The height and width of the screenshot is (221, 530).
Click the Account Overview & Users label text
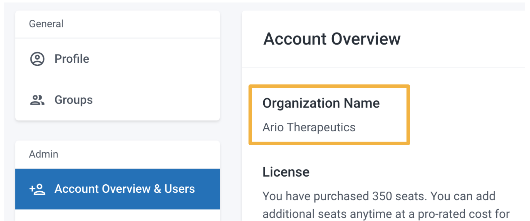[x=125, y=189]
